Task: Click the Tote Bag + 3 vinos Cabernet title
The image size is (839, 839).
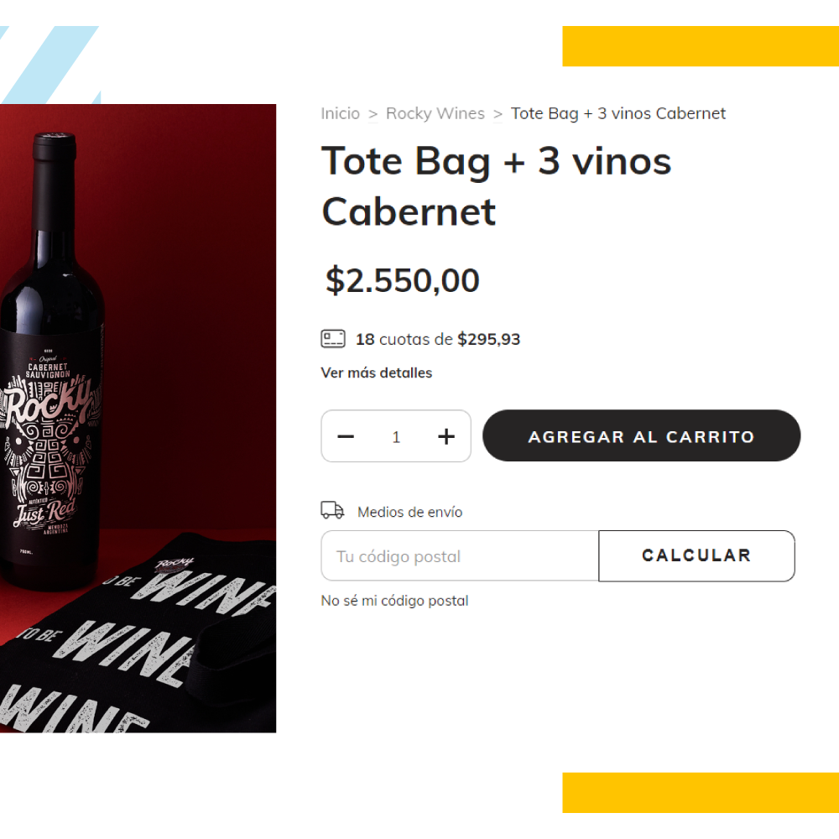Action: (496, 186)
